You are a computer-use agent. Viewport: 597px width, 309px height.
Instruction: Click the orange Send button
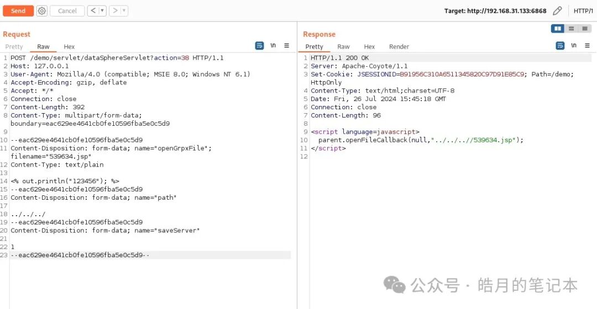click(x=18, y=10)
